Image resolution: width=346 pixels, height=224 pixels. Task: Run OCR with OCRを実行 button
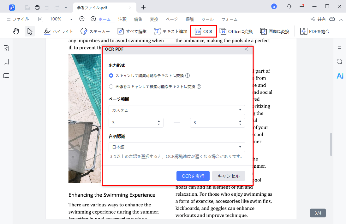[x=193, y=176]
